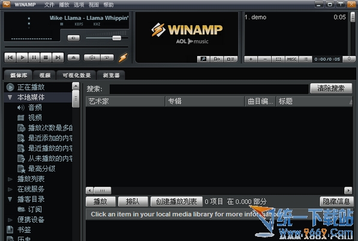Image resolution: width=358 pixels, height=241 pixels.
Task: Open the 播放 menu
Action: pyautogui.click(x=64, y=5)
